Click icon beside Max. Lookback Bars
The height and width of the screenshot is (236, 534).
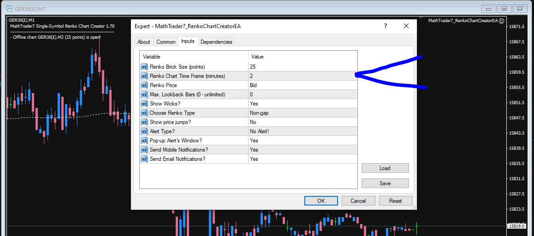[144, 94]
